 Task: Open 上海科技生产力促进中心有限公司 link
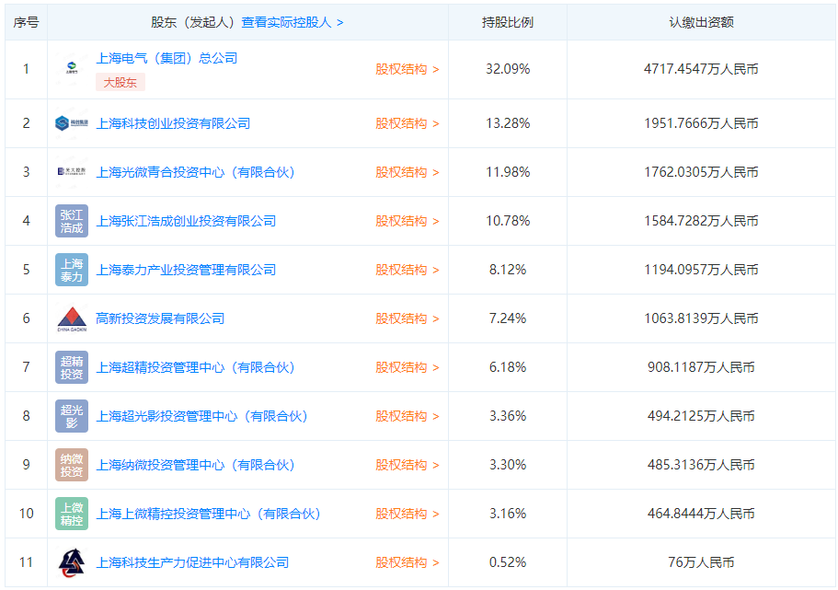[192, 562]
